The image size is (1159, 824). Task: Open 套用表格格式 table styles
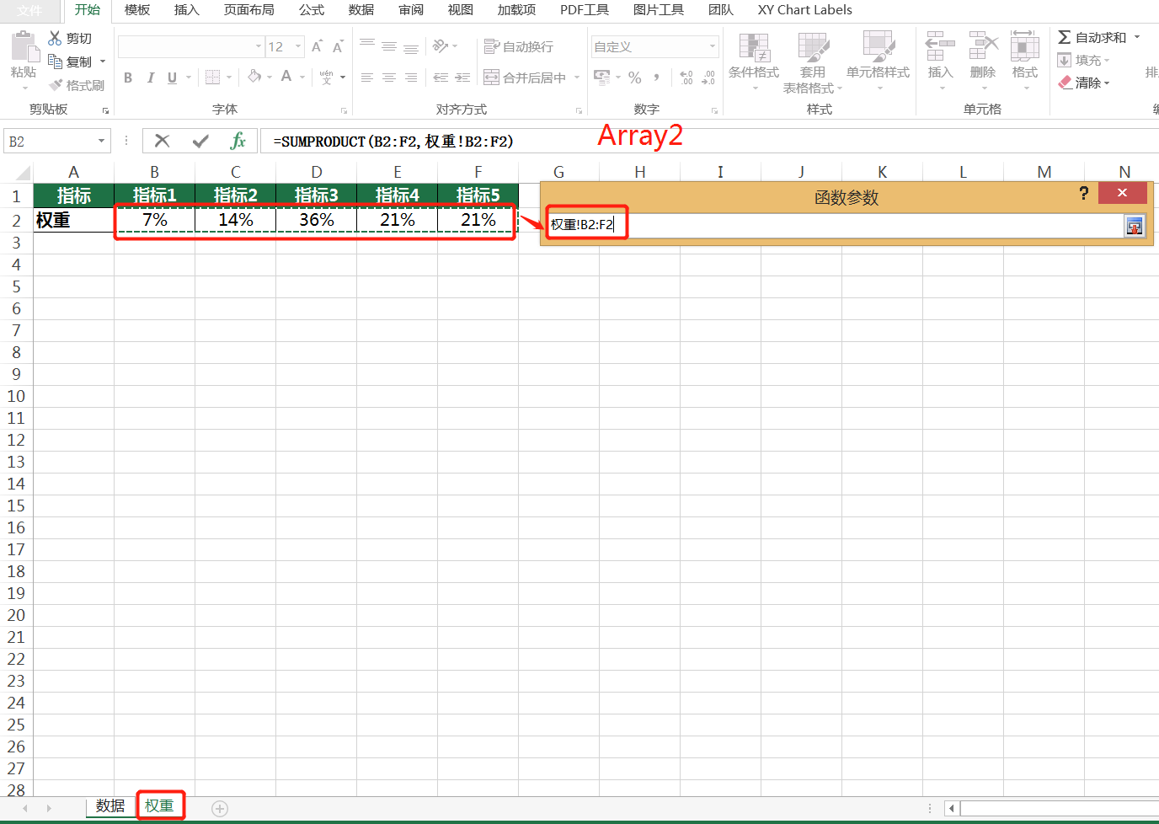[813, 63]
